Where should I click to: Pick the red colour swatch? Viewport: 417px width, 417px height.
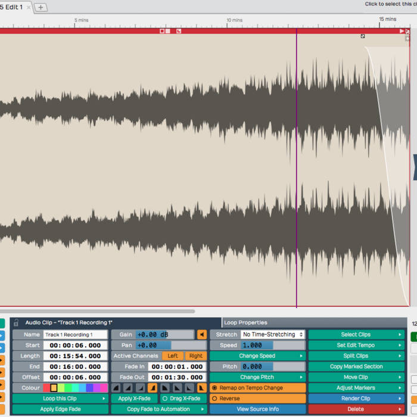pos(46,388)
